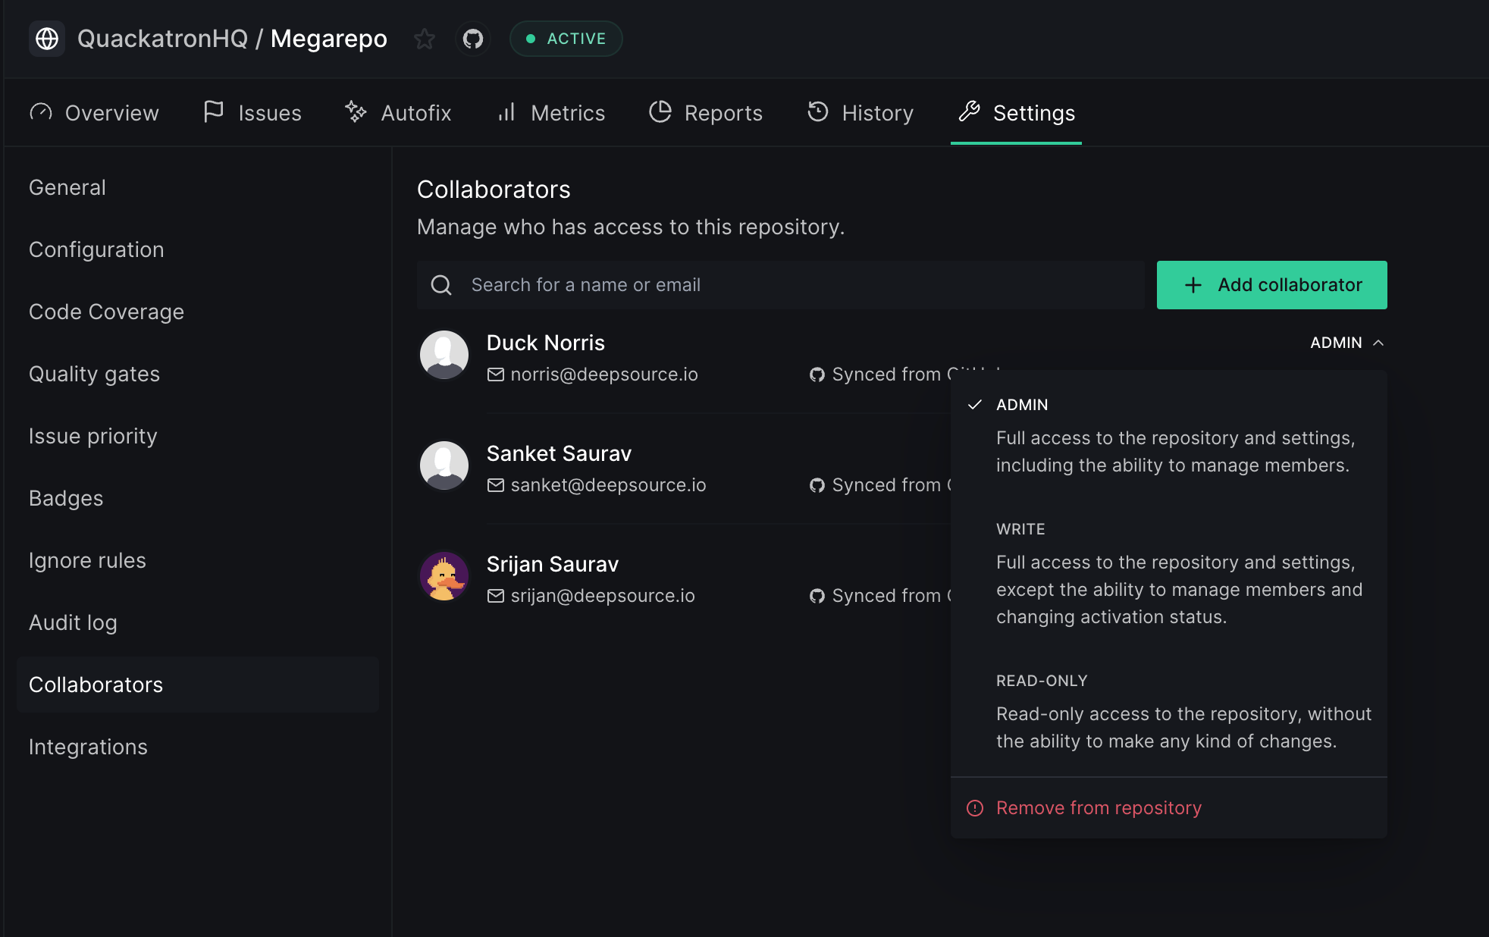Viewport: 1489px width, 937px height.
Task: Click the GitHub sync icon for Sanket Saurav
Action: pyautogui.click(x=817, y=485)
